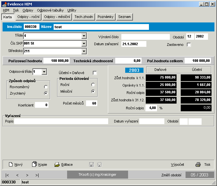Image resolution: width=217 pixels, height=186 pixels.
Task: Toggle the Účetní = Daňové checkbox
Action: pyautogui.click(x=95, y=73)
